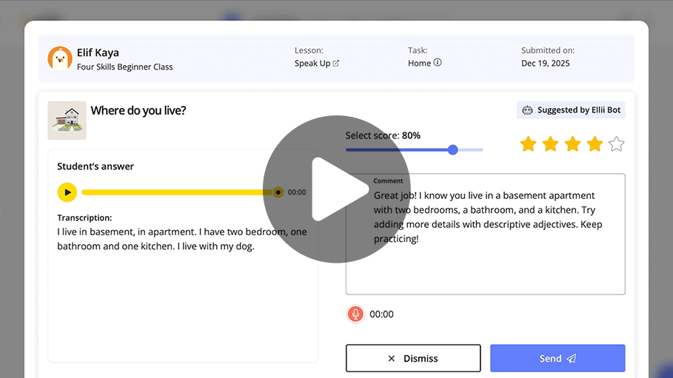Play the video with the large center play button
This screenshot has width=673, height=378.
tap(336, 189)
